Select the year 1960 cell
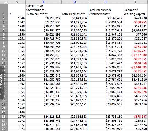This screenshot has height=131, width=148. (x=17, y=75)
